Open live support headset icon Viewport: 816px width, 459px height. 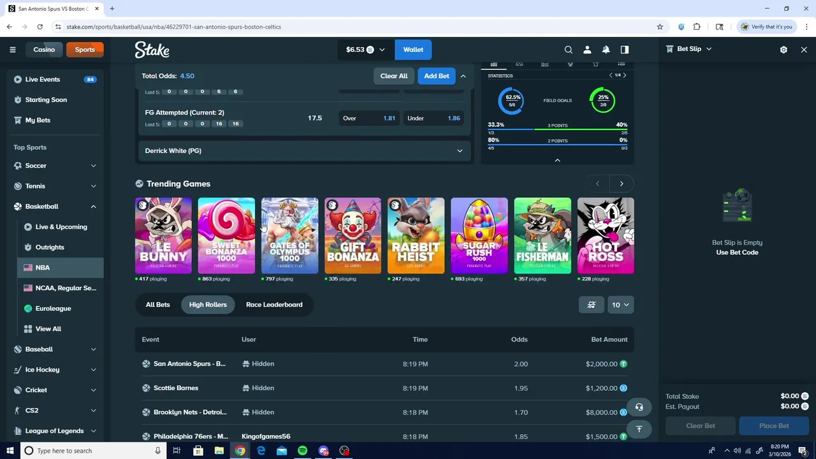click(639, 407)
